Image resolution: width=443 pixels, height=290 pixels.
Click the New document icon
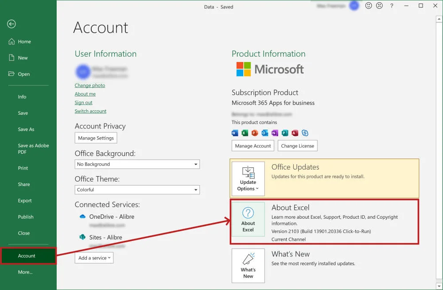12,58
